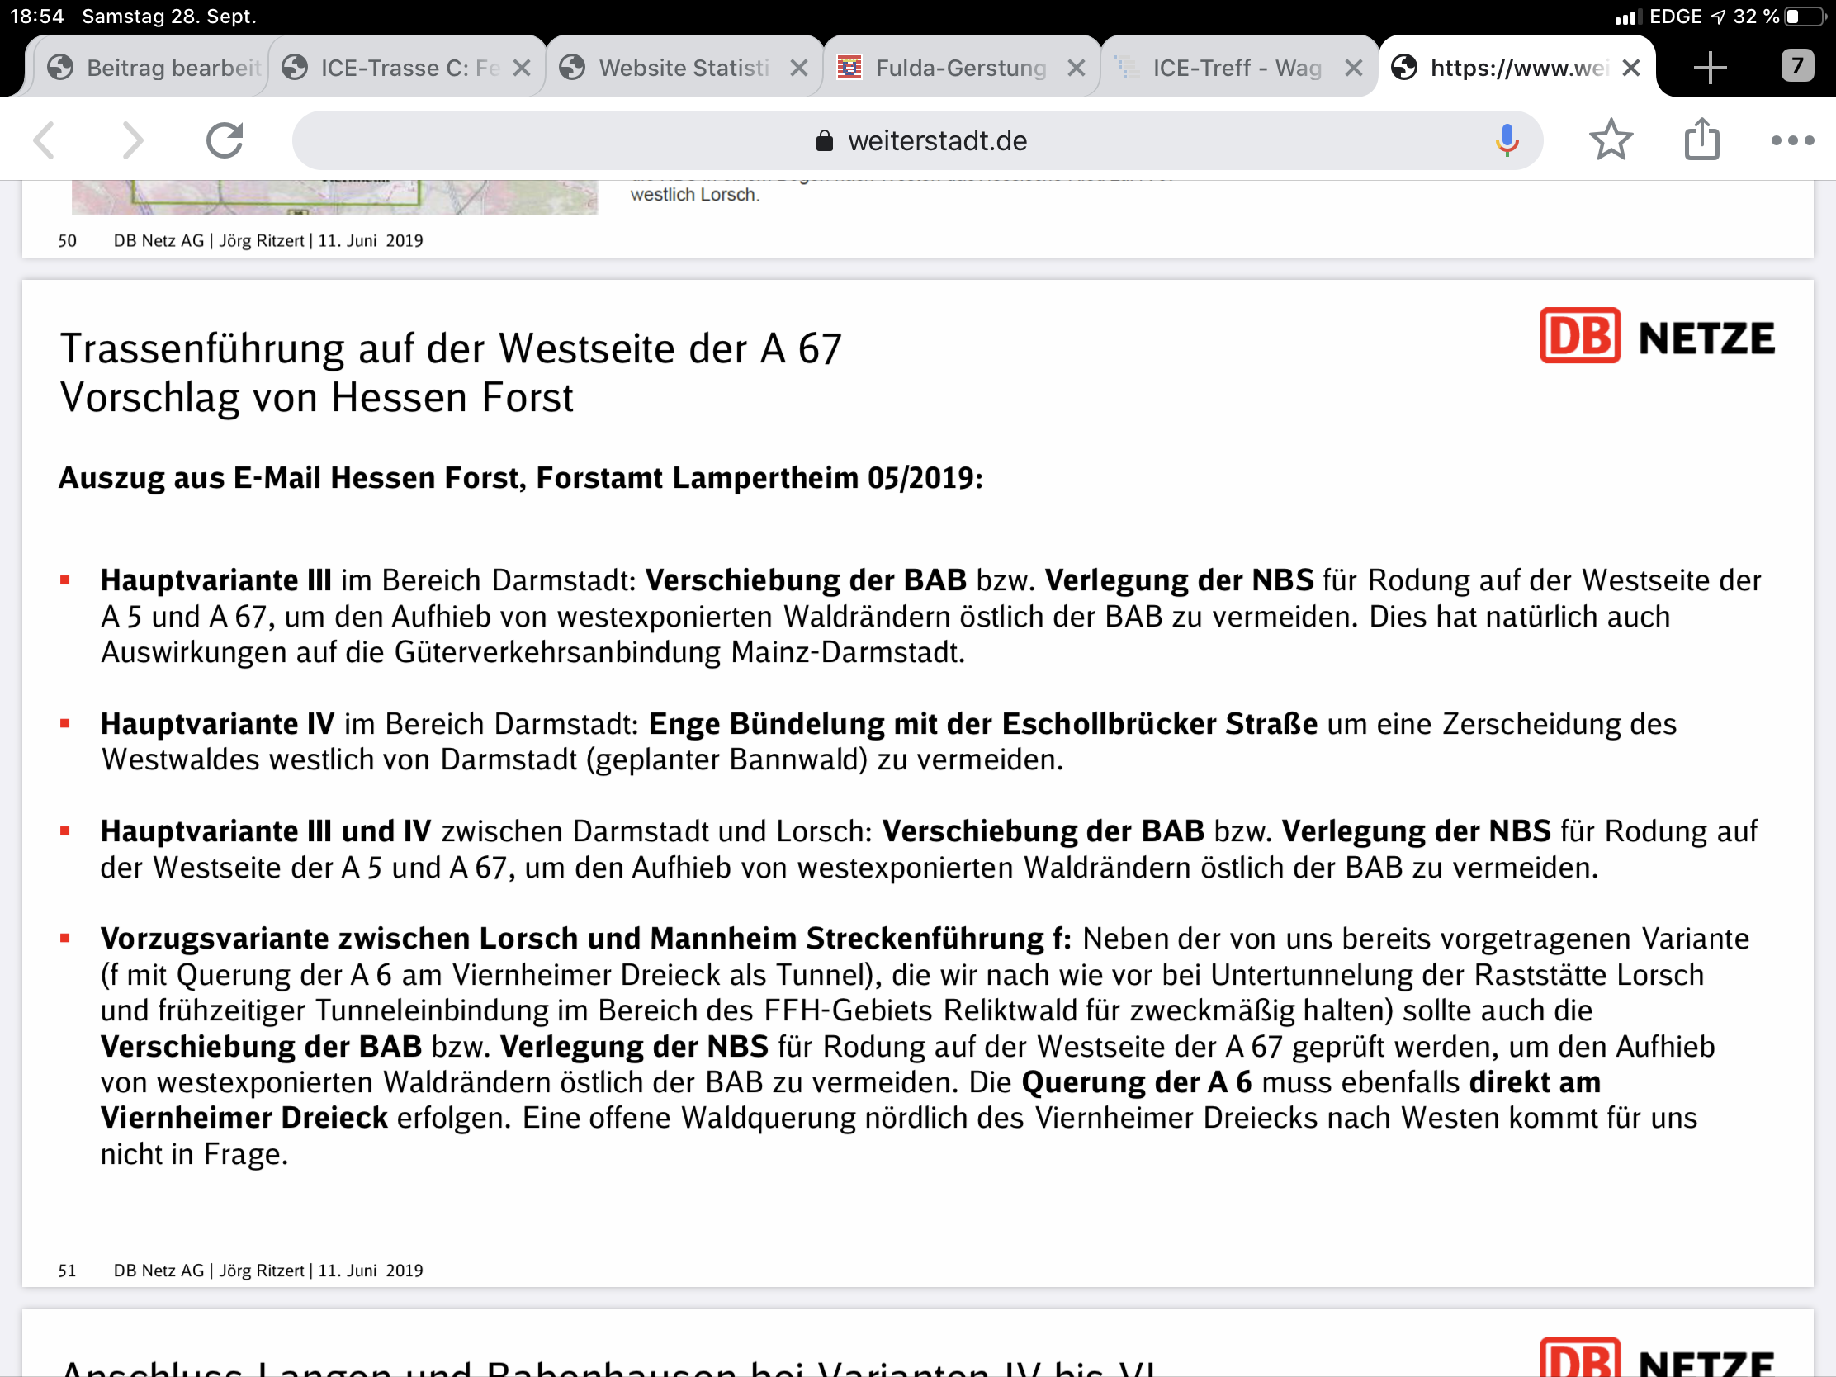Go back to the previous page
The width and height of the screenshot is (1836, 1377).
[x=45, y=140]
